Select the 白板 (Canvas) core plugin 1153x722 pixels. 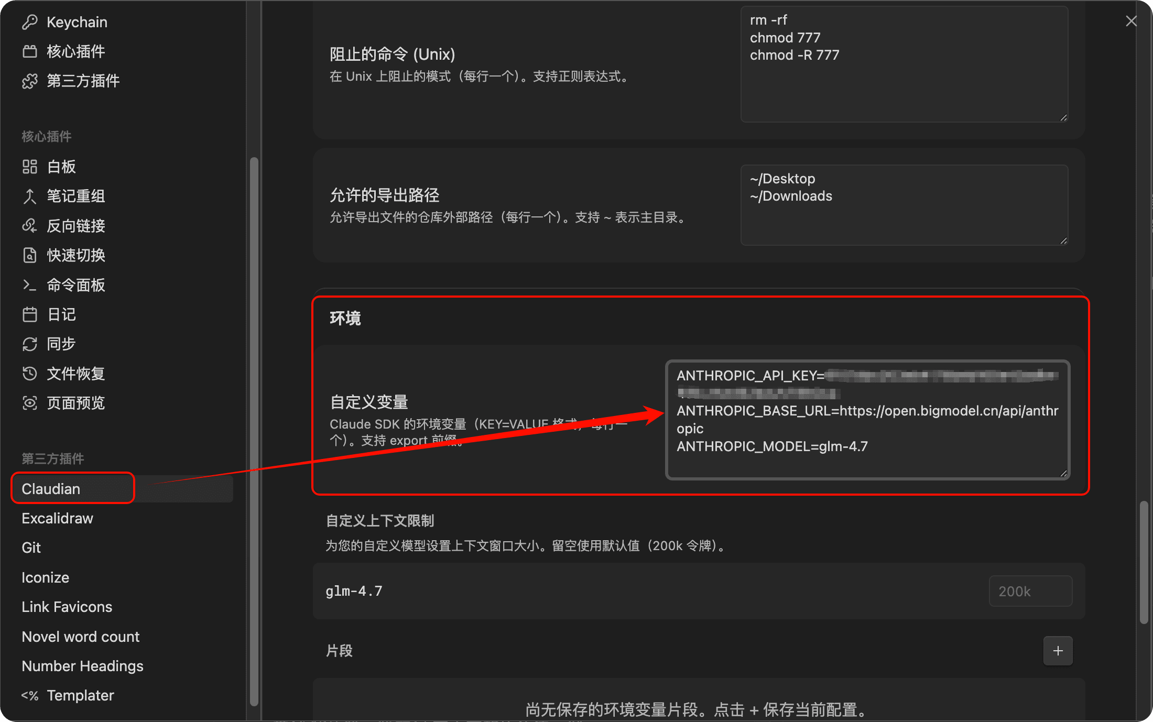tap(61, 166)
